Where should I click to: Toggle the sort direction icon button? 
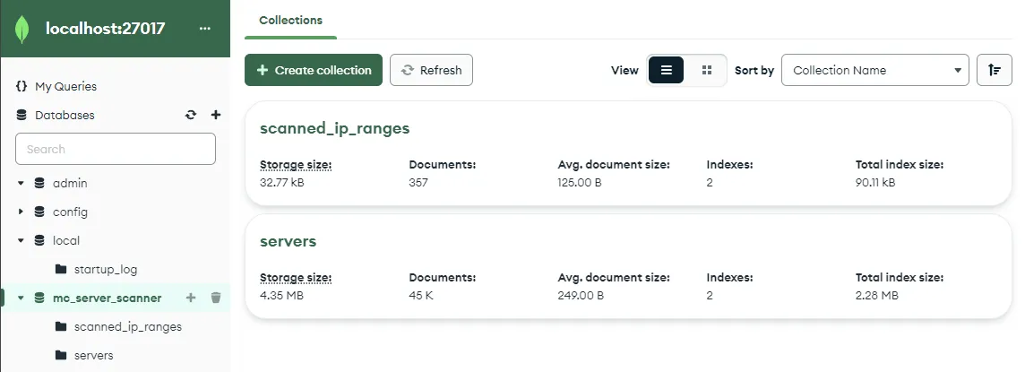[994, 70]
